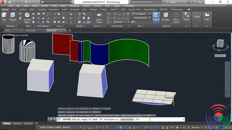
Task: Click the Spline tool in Draw panel
Action: (x=55, y=18)
